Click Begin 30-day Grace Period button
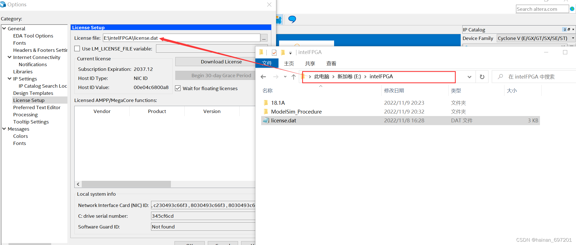The height and width of the screenshot is (245, 576). pyautogui.click(x=215, y=76)
